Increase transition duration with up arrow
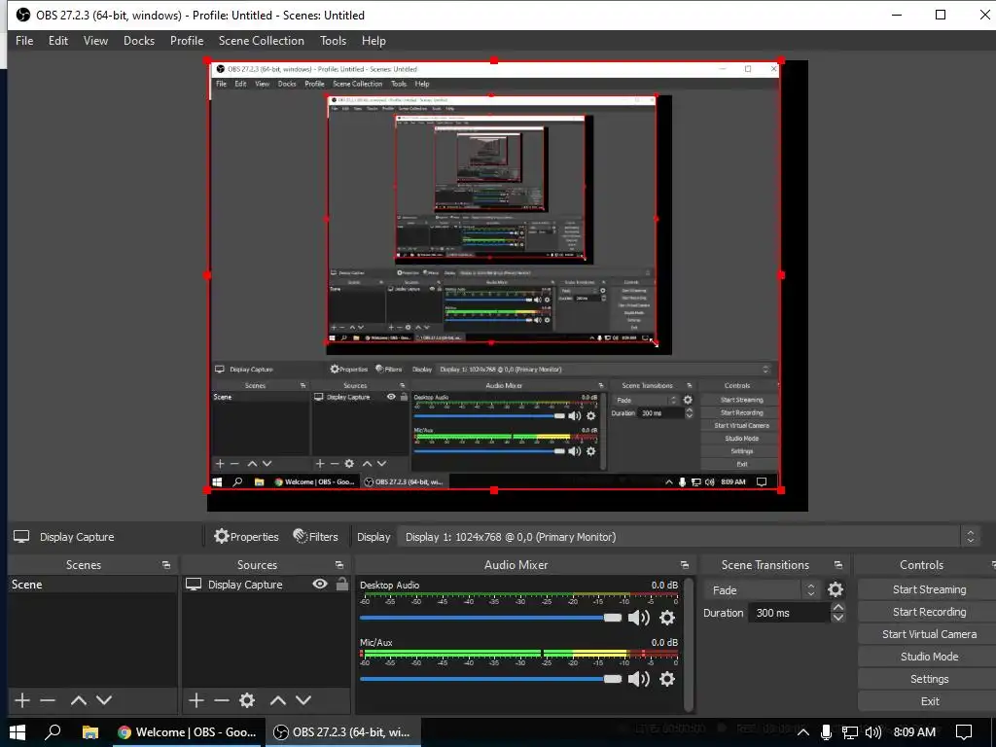The width and height of the screenshot is (996, 747). (837, 608)
